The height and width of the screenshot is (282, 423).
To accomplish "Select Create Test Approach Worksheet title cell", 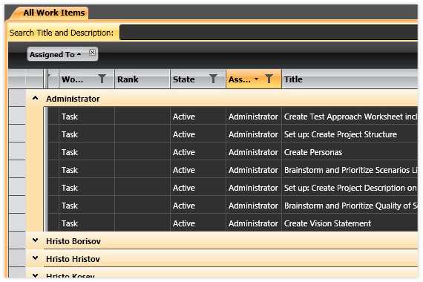I will pos(350,117).
